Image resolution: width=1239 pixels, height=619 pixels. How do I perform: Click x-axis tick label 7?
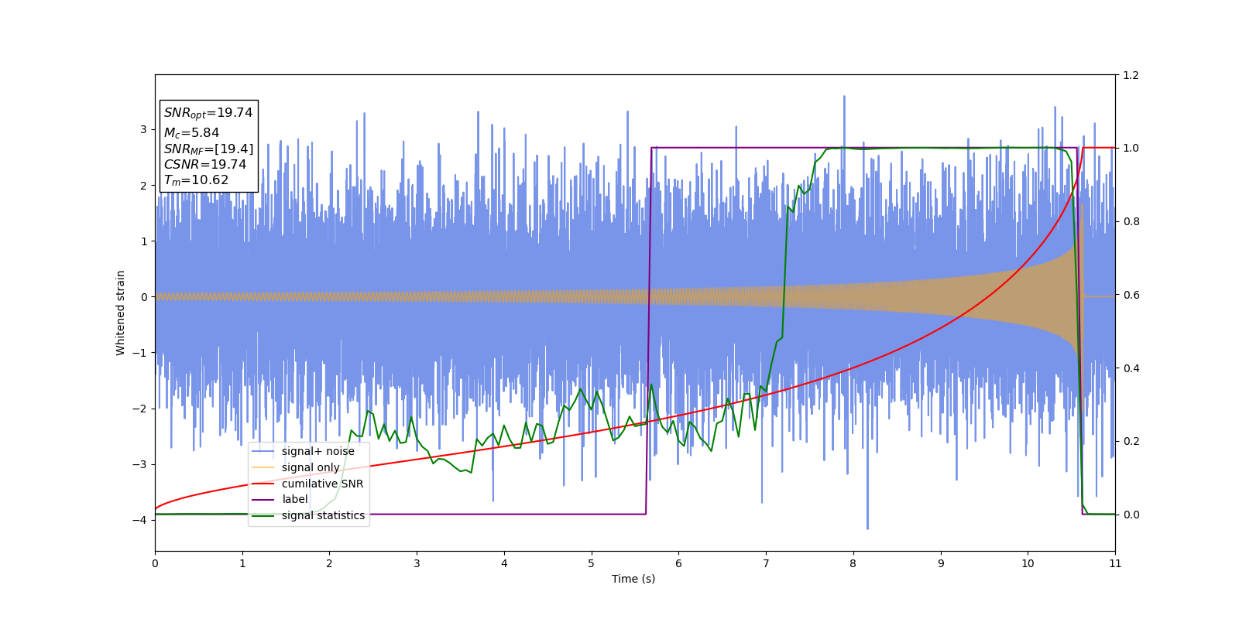tap(766, 563)
